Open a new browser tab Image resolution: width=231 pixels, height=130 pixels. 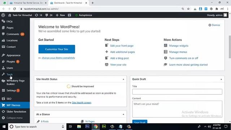[x=92, y=3]
